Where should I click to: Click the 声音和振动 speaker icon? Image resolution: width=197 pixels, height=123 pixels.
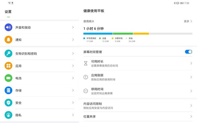pos(9,27)
